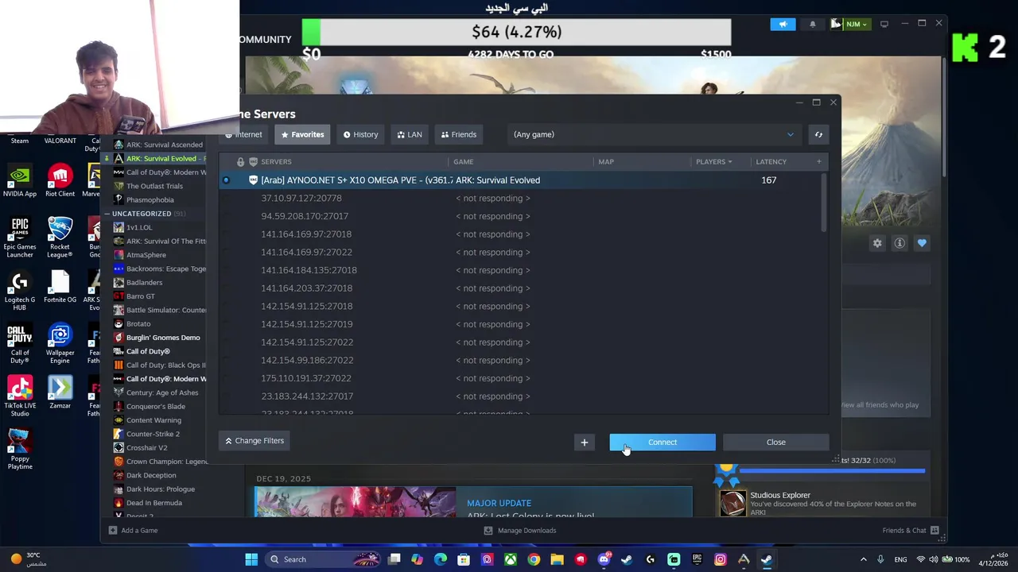This screenshot has width=1018, height=572.
Task: Open Manage Downloads in Steam
Action: click(520, 531)
